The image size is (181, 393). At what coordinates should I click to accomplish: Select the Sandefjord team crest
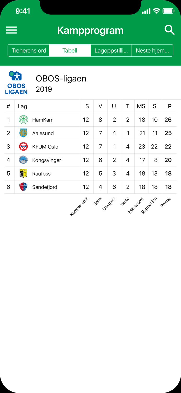[x=24, y=187]
